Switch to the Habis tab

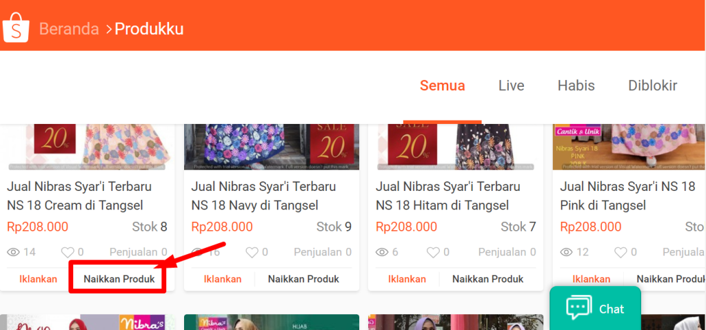pos(576,85)
